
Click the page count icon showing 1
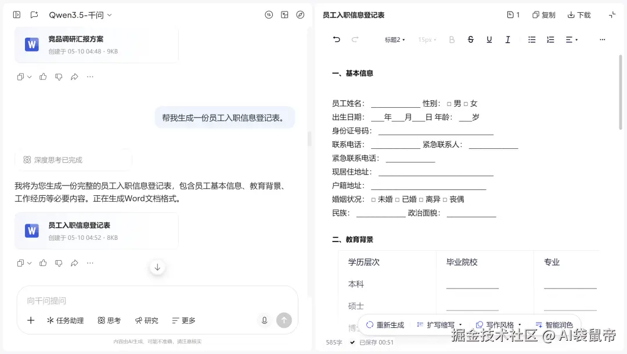click(x=513, y=14)
